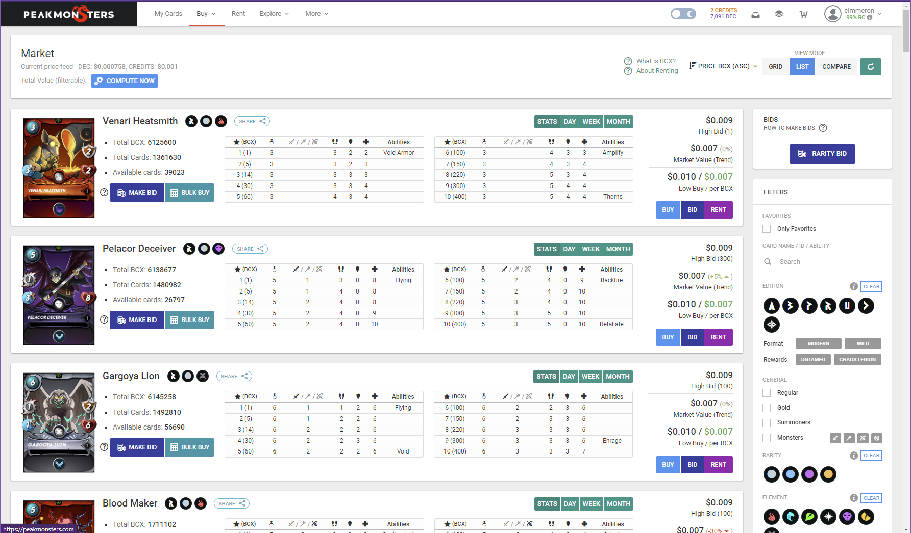Select the Dragon element filter icon
Image resolution: width=911 pixels, height=533 pixels.
[x=866, y=517]
